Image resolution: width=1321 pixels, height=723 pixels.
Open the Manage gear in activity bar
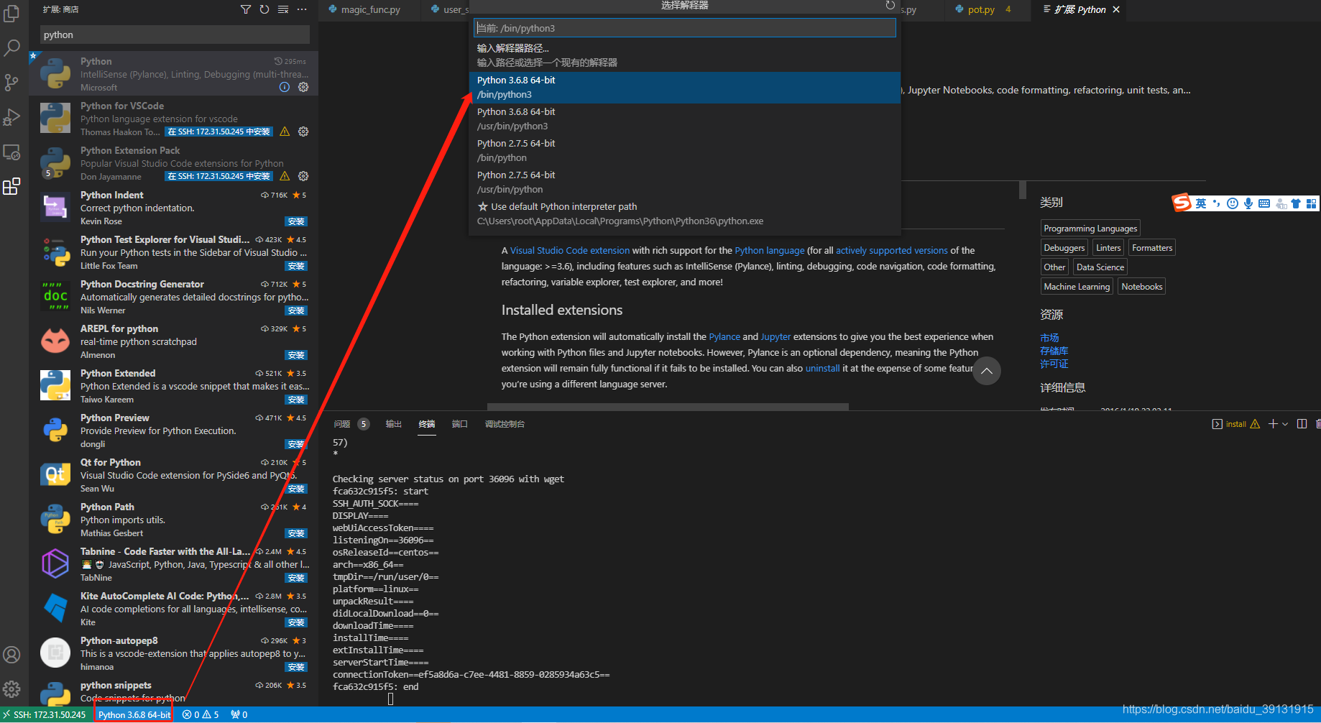11,689
